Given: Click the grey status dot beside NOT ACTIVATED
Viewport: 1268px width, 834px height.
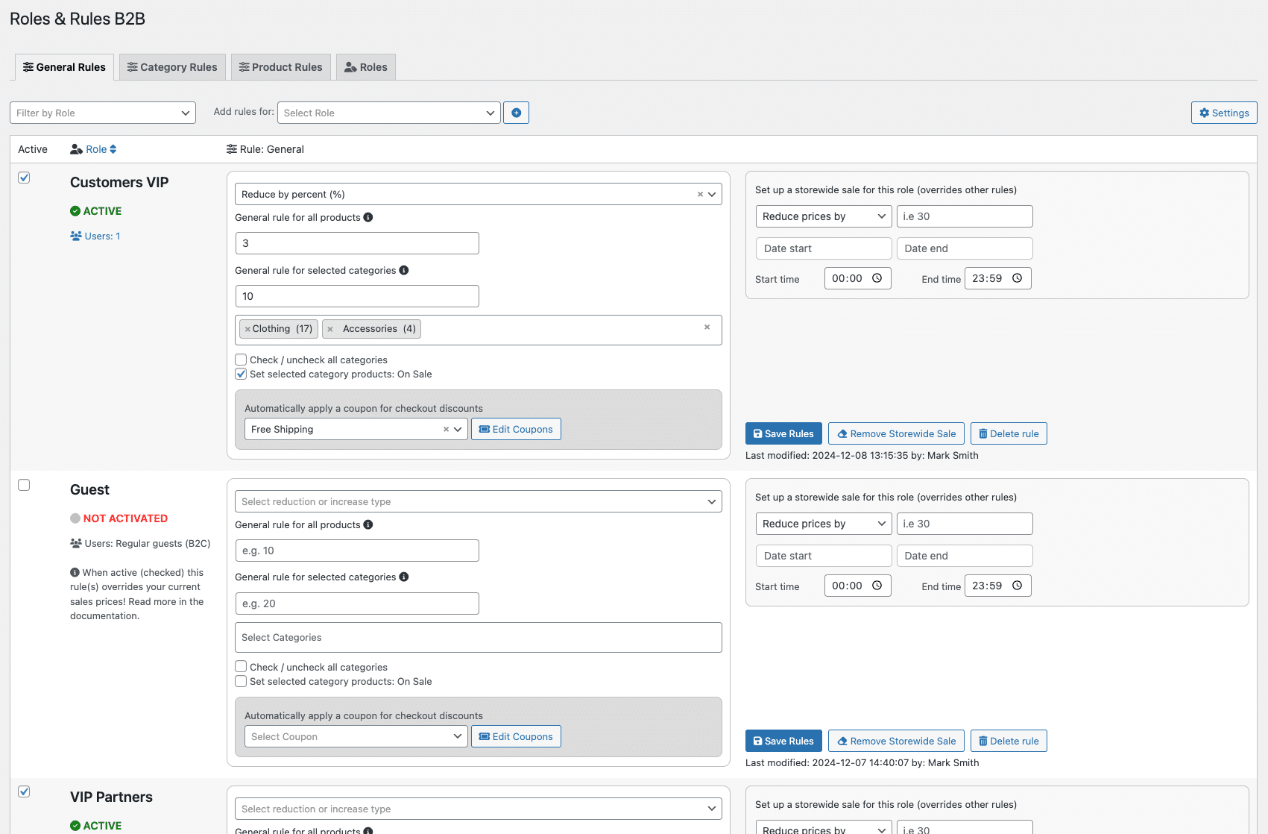Looking at the screenshot, I should 75,518.
